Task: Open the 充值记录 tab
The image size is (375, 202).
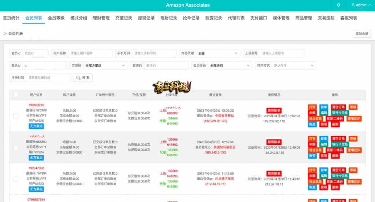Action: pos(123,18)
